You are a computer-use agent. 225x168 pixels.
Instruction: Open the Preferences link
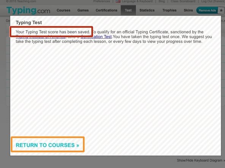click(x=101, y=1)
